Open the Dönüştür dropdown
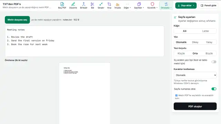The width and height of the screenshot is (221, 124). pyautogui.click(x=166, y=6)
